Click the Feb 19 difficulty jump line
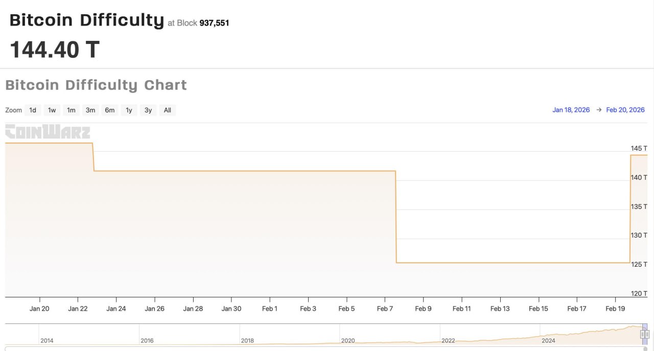Image resolution: width=654 pixels, height=351 pixels. 630,209
